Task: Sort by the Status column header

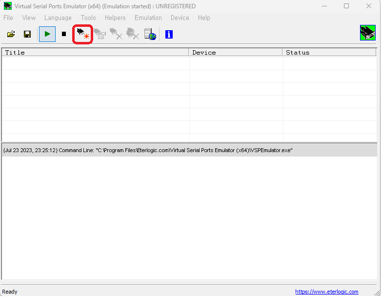Action: pyautogui.click(x=329, y=53)
